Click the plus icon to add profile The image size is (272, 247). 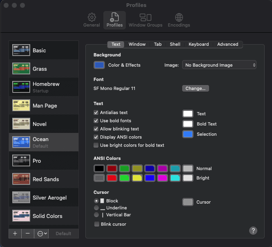point(15,234)
